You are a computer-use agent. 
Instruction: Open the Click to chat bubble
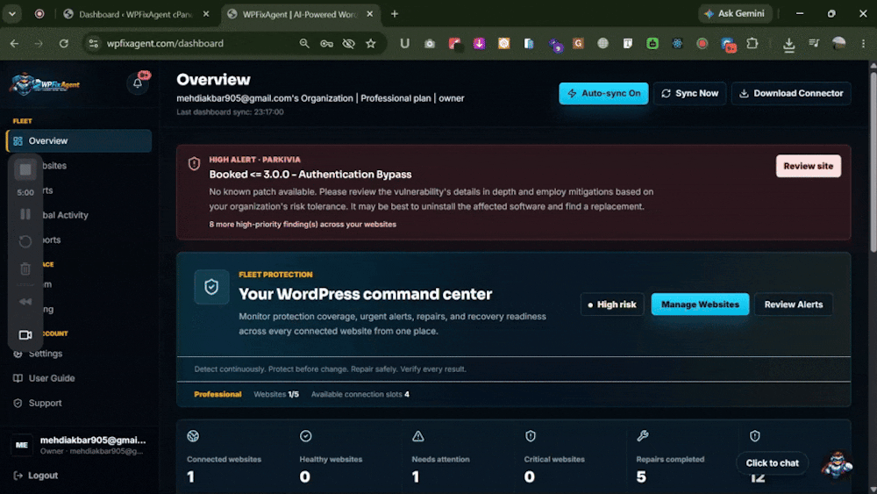772,463
